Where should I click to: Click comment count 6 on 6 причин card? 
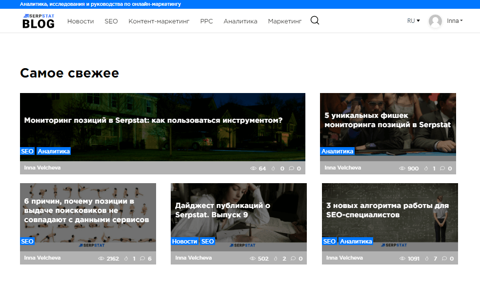[150, 259]
